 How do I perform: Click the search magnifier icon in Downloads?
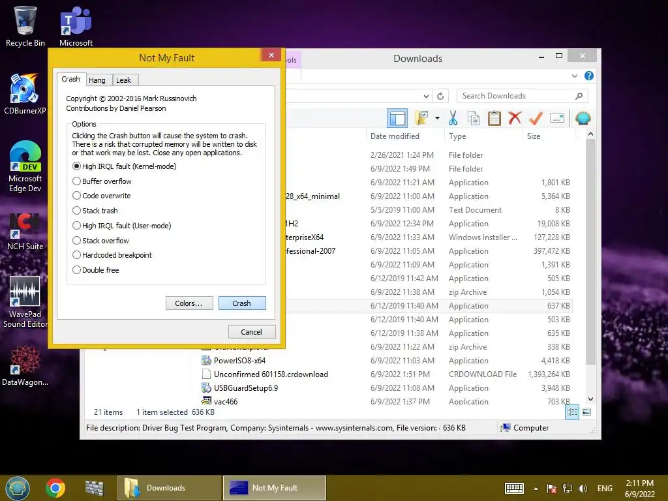click(579, 96)
